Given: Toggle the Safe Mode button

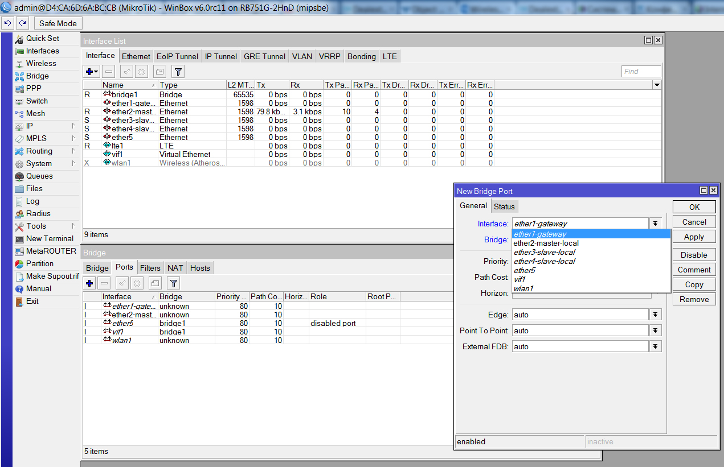Looking at the screenshot, I should (x=58, y=23).
